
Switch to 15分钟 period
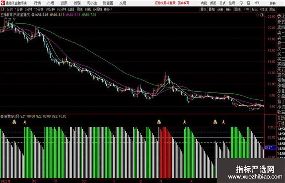point(39,9)
